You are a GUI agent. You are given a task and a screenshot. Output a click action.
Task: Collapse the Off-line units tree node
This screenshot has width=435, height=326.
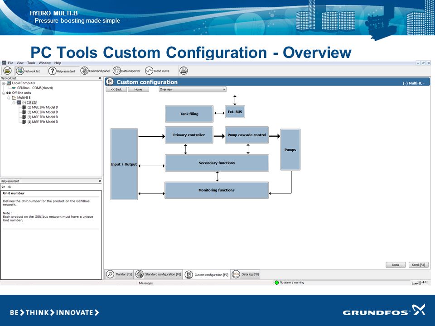[4, 93]
